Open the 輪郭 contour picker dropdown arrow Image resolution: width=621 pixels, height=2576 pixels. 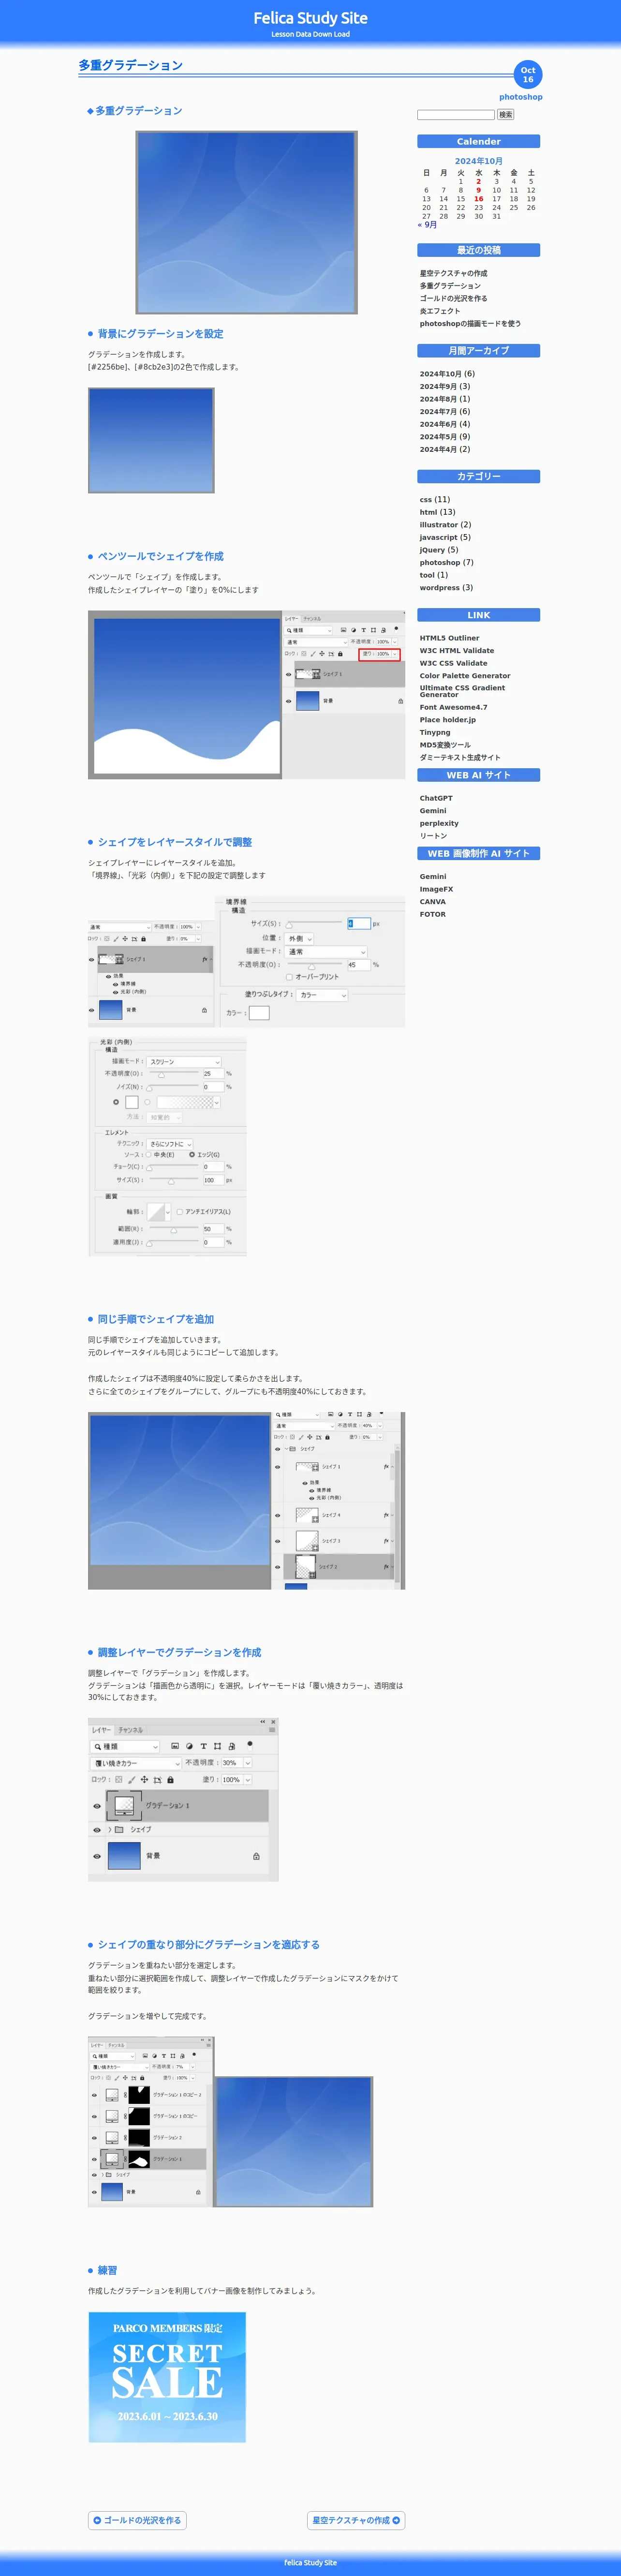click(167, 1211)
